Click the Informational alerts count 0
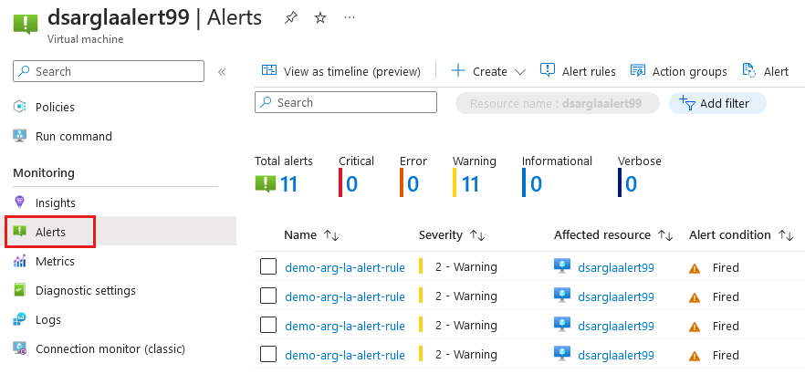 (536, 184)
